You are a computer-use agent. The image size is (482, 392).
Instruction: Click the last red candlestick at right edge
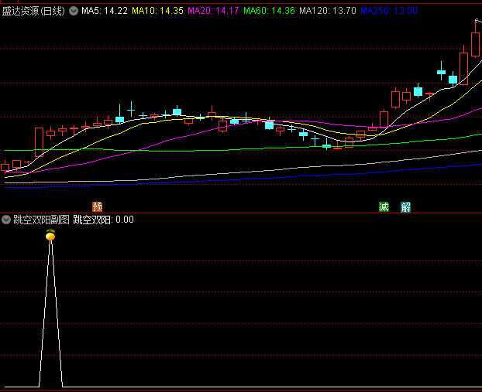coord(475,43)
